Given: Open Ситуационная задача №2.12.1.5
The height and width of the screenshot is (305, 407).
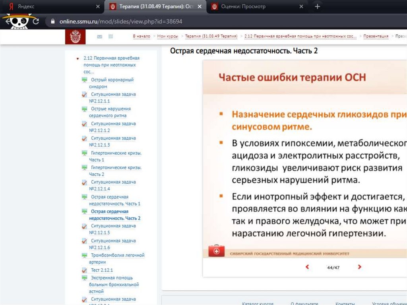Looking at the screenshot, I should click(112, 229).
